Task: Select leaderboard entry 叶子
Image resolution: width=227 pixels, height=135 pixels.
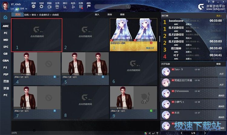Action: 193,57
